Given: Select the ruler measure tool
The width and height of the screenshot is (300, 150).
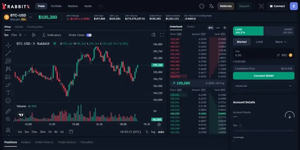Looking at the screenshot, I should 8,111.
